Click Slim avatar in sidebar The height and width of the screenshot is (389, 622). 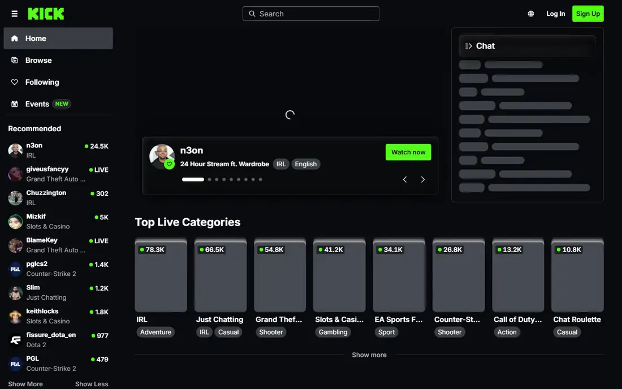tap(15, 293)
